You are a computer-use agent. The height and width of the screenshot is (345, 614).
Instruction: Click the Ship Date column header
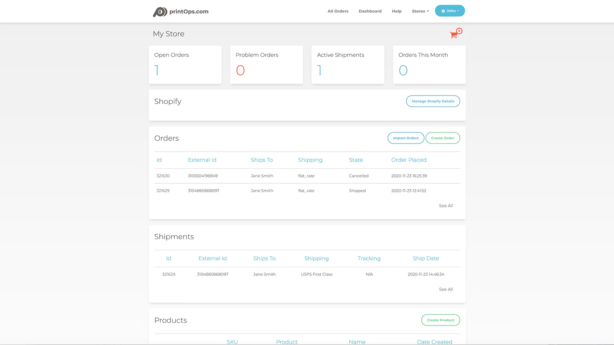click(426, 258)
